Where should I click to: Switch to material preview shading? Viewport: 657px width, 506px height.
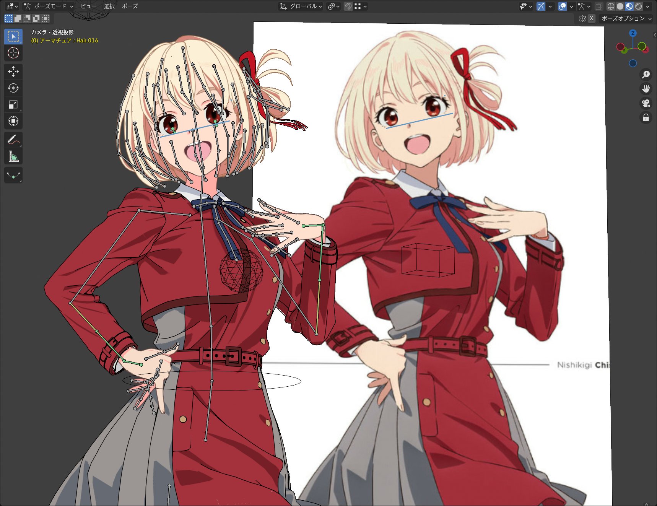[x=629, y=6]
